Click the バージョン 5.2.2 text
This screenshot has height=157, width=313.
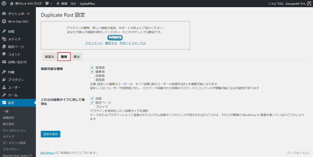(x=298, y=153)
